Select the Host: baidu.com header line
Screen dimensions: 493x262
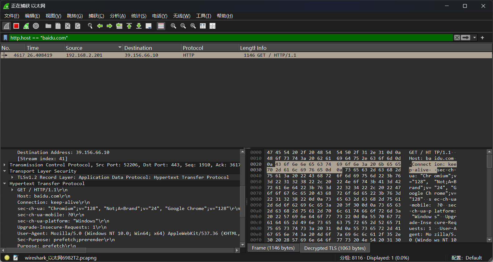pyautogui.click(x=44, y=196)
